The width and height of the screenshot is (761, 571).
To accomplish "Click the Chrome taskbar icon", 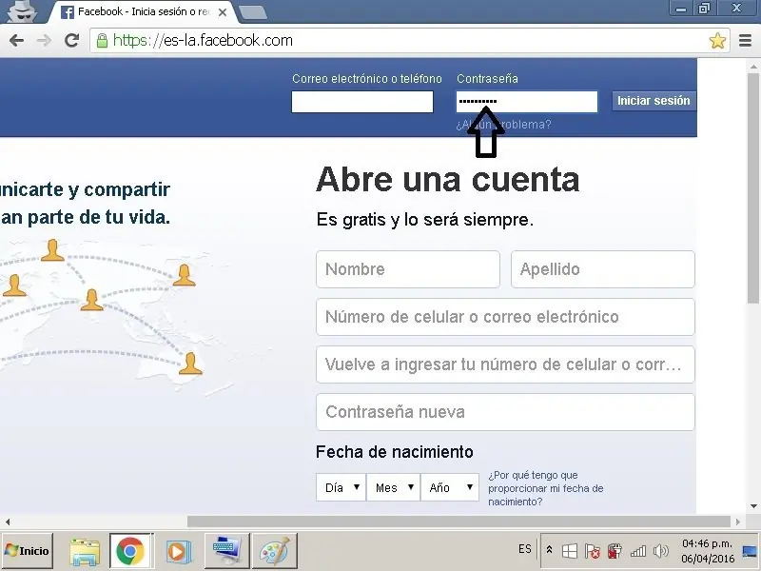I will click(x=130, y=551).
